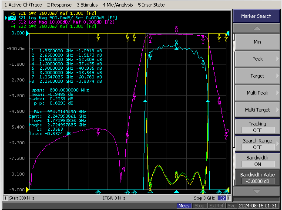Image resolution: width=282 pixels, height=210 pixels.
Task: Click marker 7 readout row 1.0547085 GHz
Action: [x=67, y=77]
